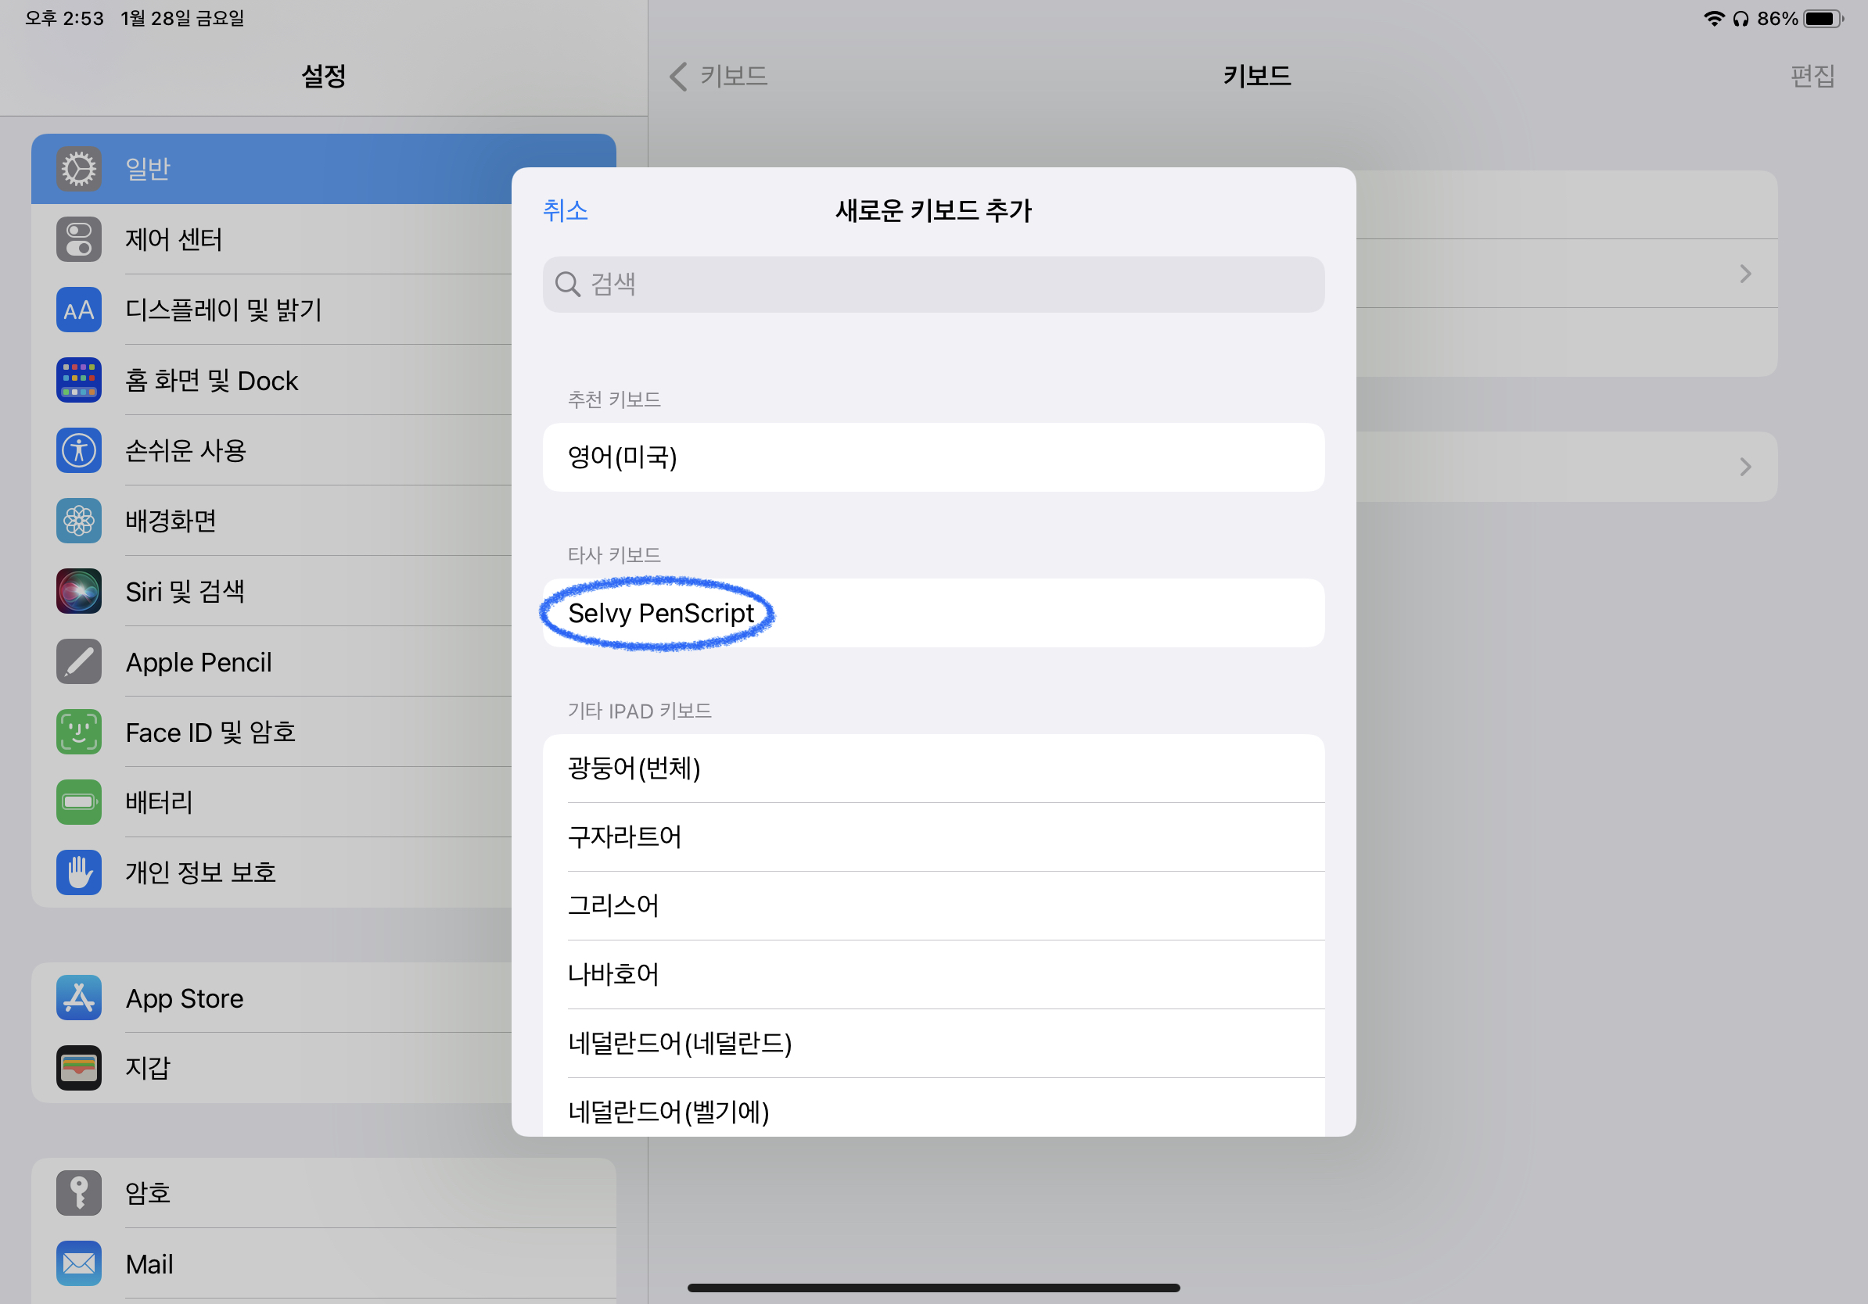Select 나바호어 keyboard
The image size is (1868, 1304).
click(933, 975)
